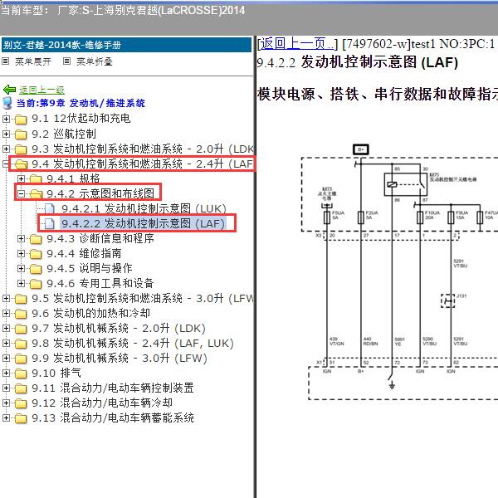Image resolution: width=498 pixels, height=498 pixels.
Task: Select 9.4.2 示意图和布线图 label
Action: [x=100, y=193]
